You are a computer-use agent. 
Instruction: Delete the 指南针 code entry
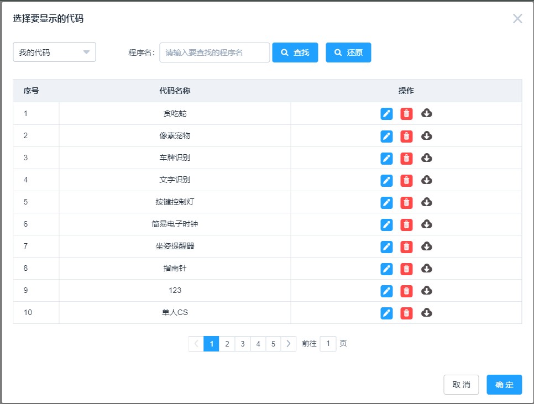click(406, 269)
